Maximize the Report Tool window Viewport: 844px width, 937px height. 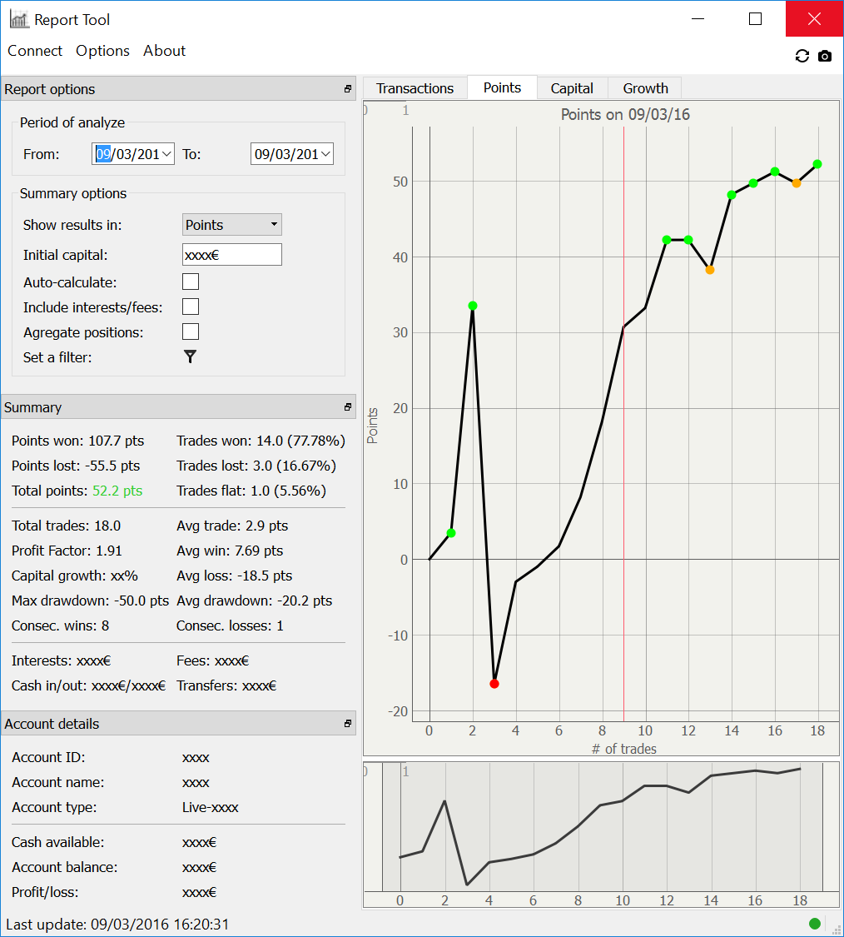(756, 19)
